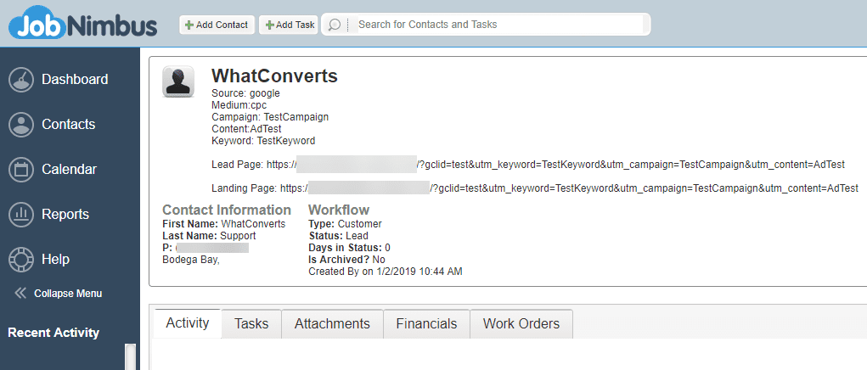The width and height of the screenshot is (867, 370).
Task: Click the Keyword: TestKeyword text
Action: coord(263,141)
